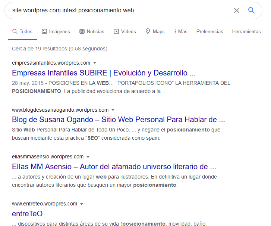
Task: Open Preferencias settings
Action: click(x=209, y=32)
